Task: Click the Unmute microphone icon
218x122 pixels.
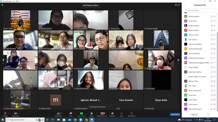Action: [5, 114]
